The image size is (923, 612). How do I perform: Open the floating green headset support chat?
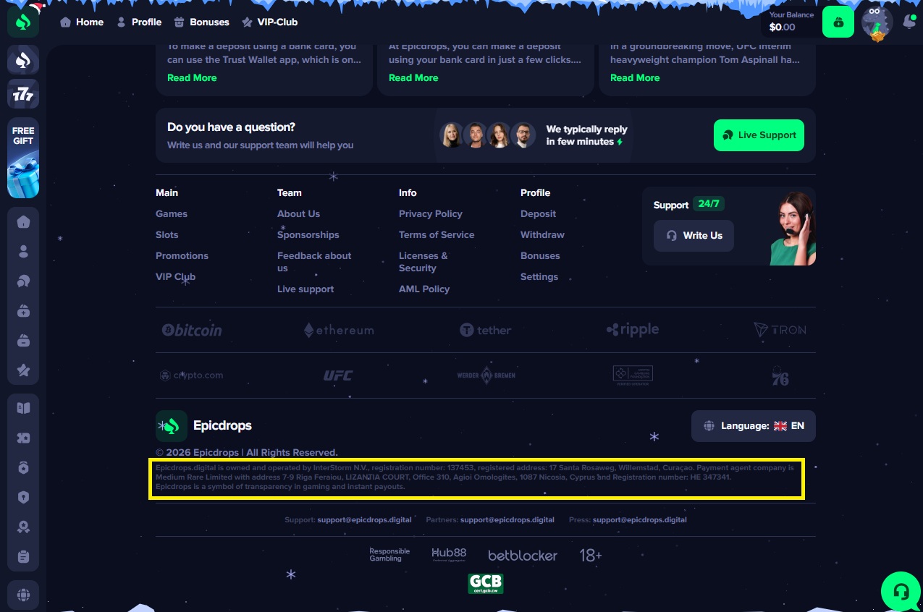[901, 591]
